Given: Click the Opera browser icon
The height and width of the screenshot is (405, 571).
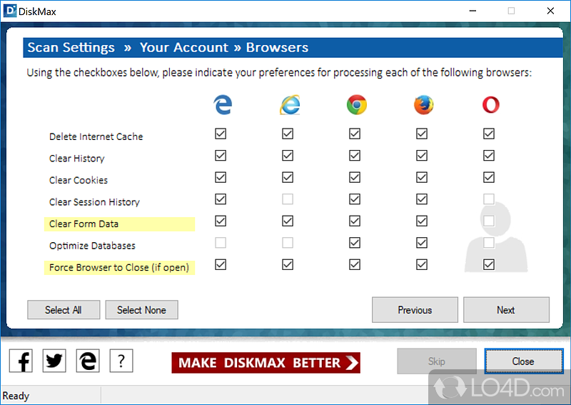Looking at the screenshot, I should (490, 105).
